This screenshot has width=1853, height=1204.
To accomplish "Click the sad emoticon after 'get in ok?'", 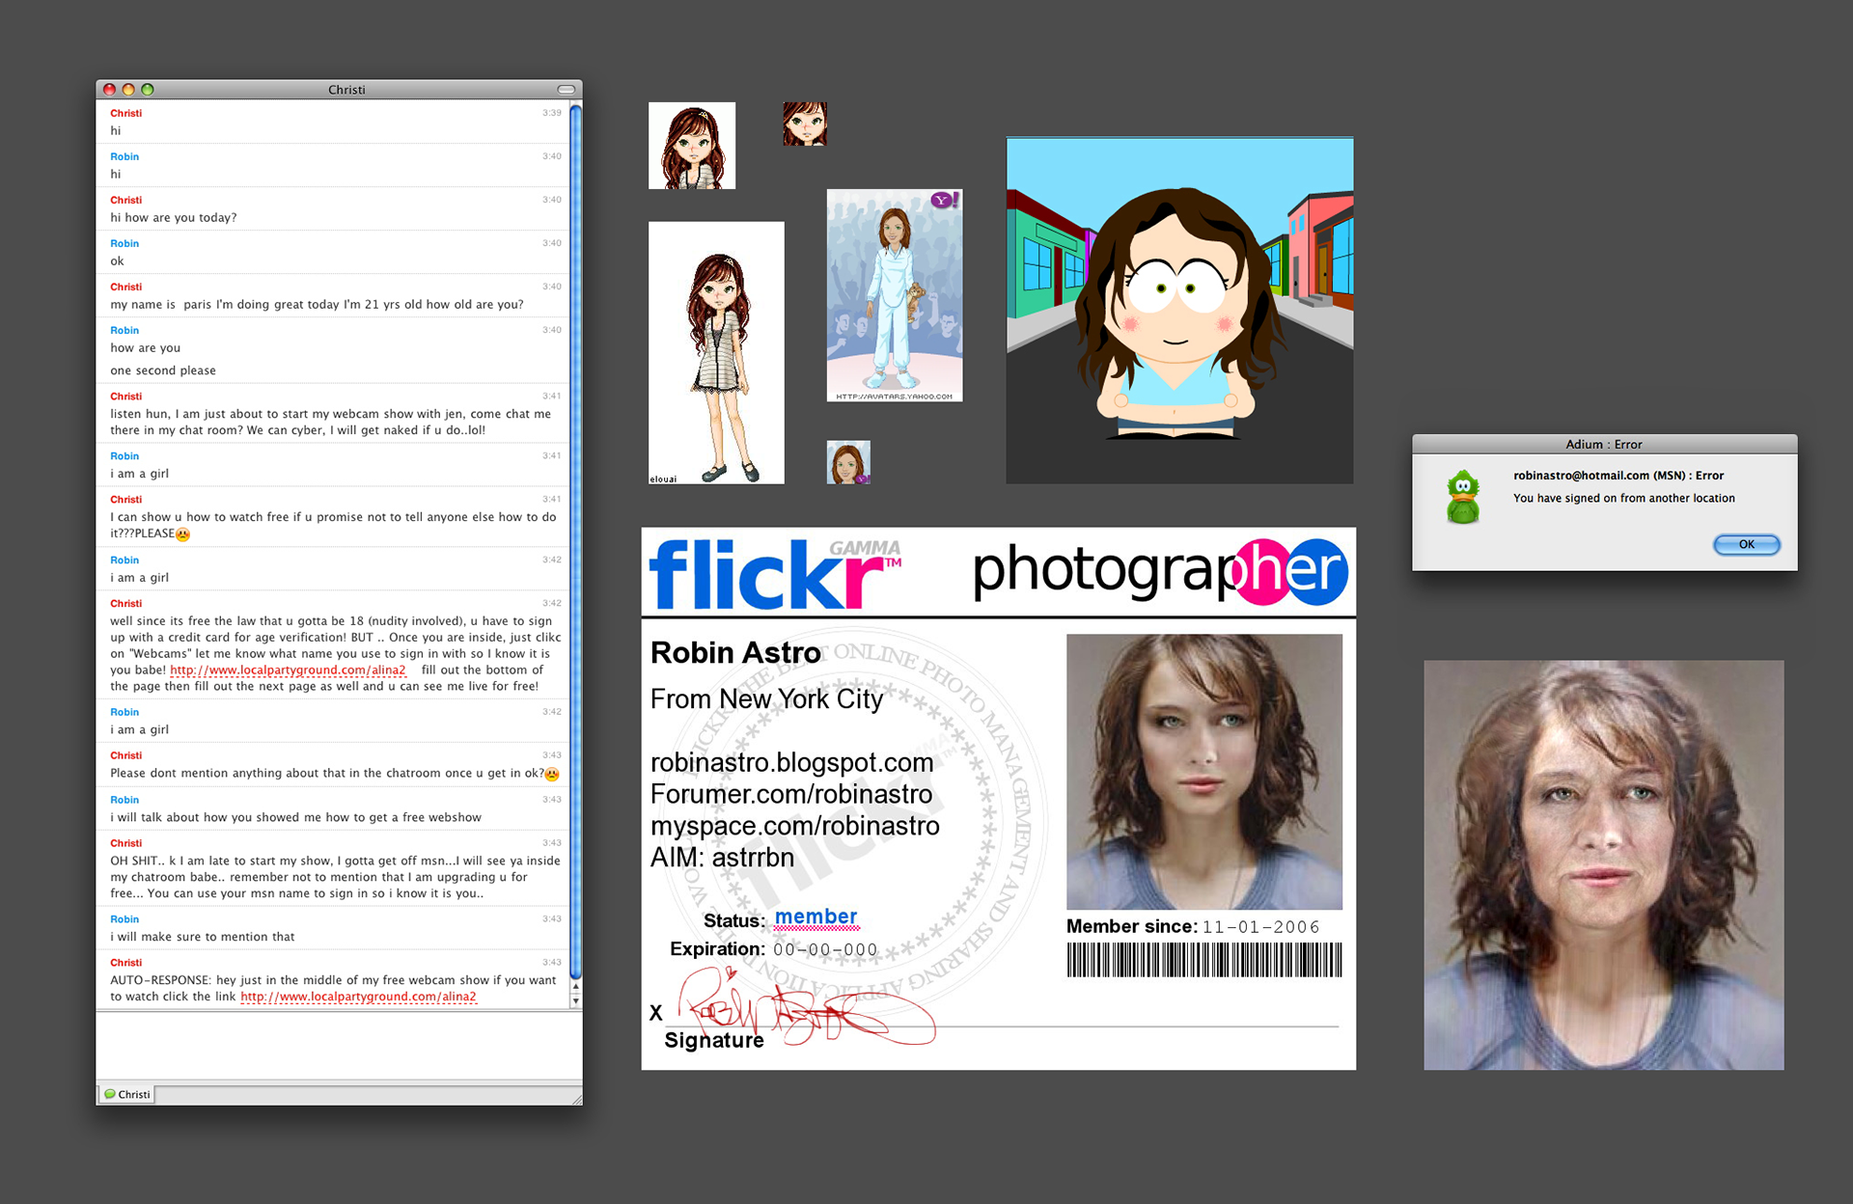I will pos(552,774).
